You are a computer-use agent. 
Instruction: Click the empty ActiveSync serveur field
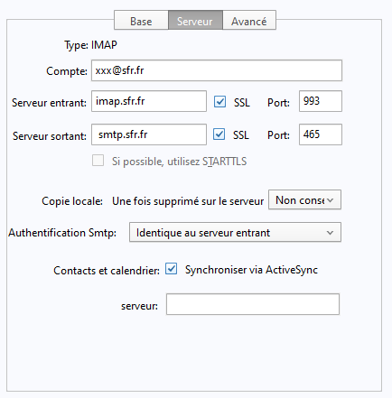click(253, 304)
